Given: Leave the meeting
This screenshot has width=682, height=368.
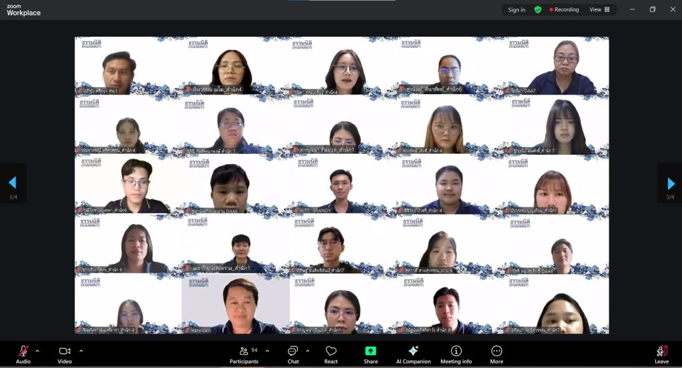Looking at the screenshot, I should (661, 351).
